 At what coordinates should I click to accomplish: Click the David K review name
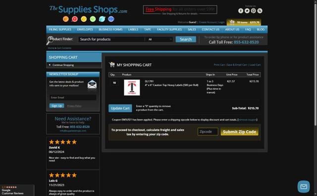coord(54,147)
